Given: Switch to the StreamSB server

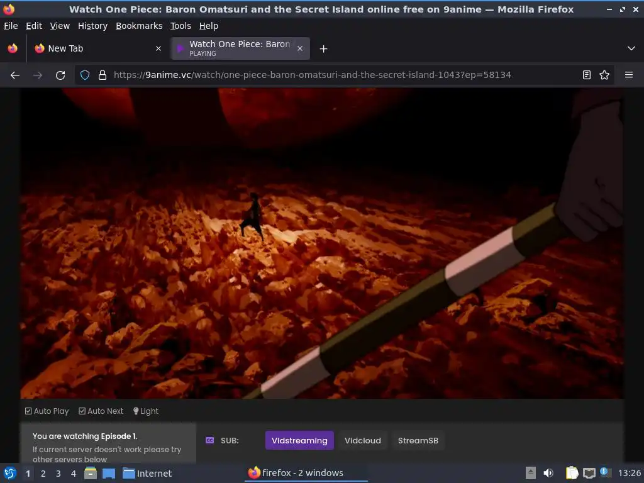Looking at the screenshot, I should coord(418,440).
